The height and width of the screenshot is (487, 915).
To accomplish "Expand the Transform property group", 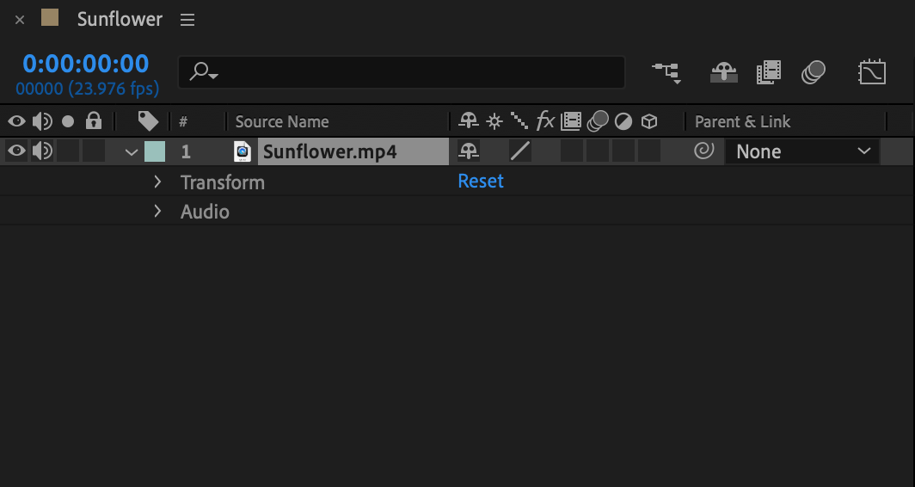I will (x=157, y=182).
